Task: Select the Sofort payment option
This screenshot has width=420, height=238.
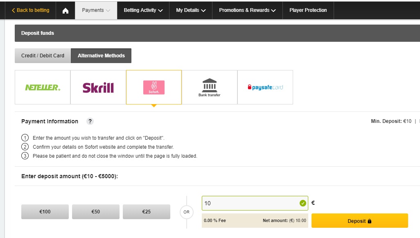Action: click(x=154, y=87)
